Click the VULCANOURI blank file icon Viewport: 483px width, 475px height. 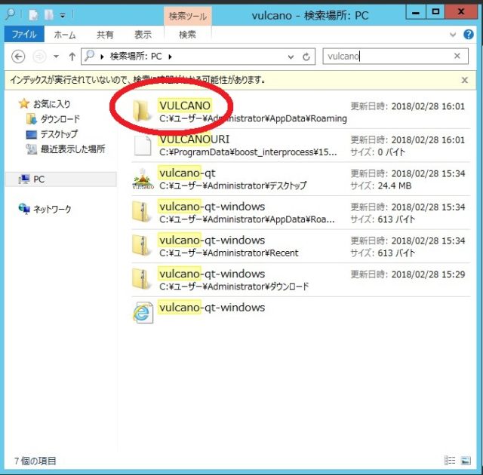143,146
